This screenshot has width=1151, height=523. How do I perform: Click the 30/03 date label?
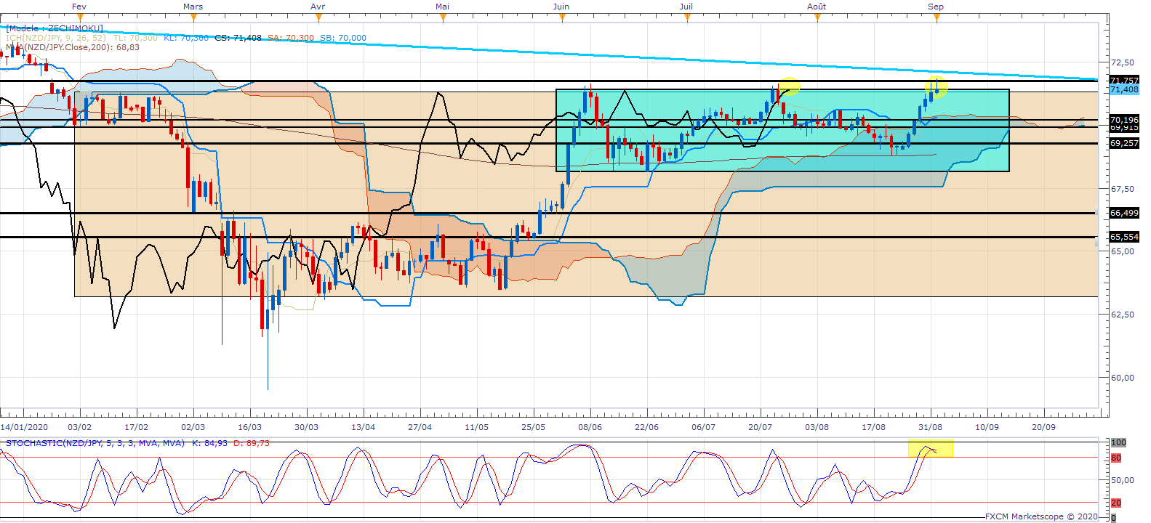(307, 427)
